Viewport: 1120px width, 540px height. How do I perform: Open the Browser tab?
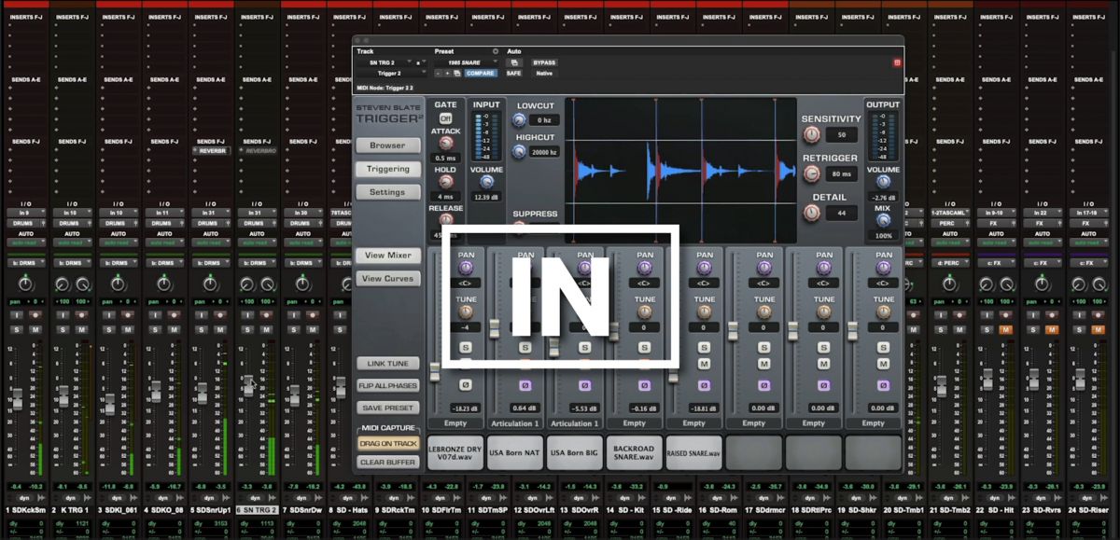(x=387, y=145)
